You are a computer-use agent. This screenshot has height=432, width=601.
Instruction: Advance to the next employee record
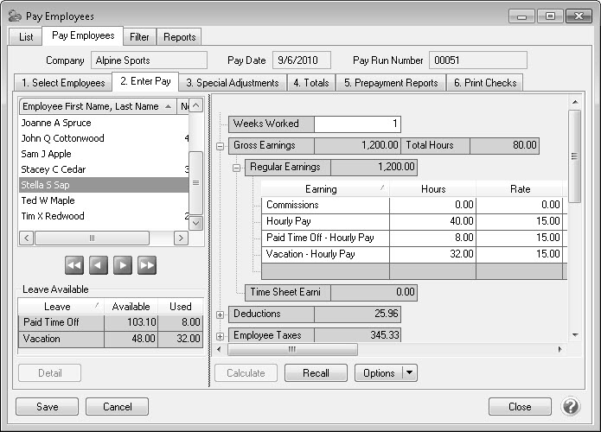123,265
